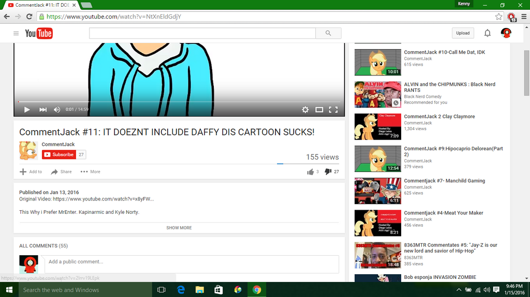Open ALVIN and the CHIPMUNKS video thumbnail
The width and height of the screenshot is (530, 297).
point(377,95)
